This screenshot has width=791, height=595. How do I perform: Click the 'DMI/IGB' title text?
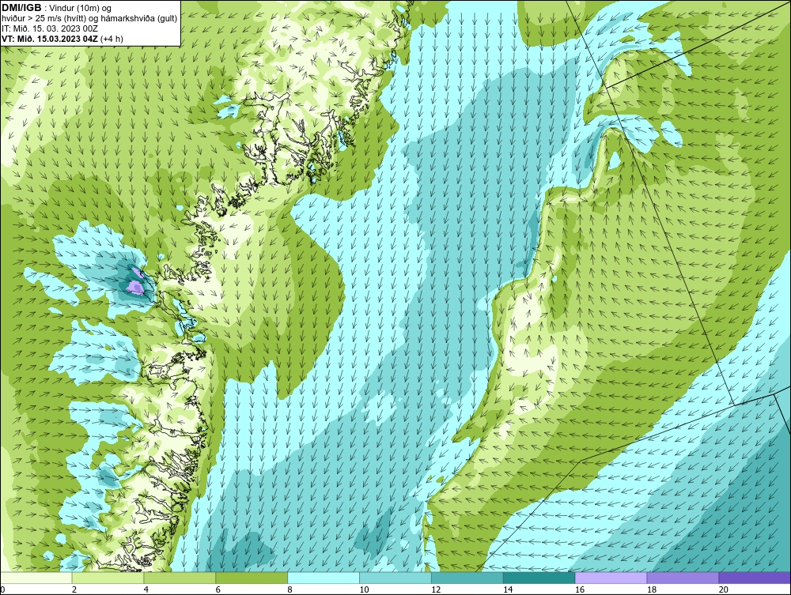[21, 8]
